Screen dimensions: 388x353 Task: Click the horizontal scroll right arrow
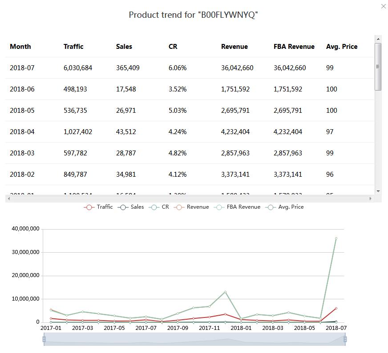[370, 198]
